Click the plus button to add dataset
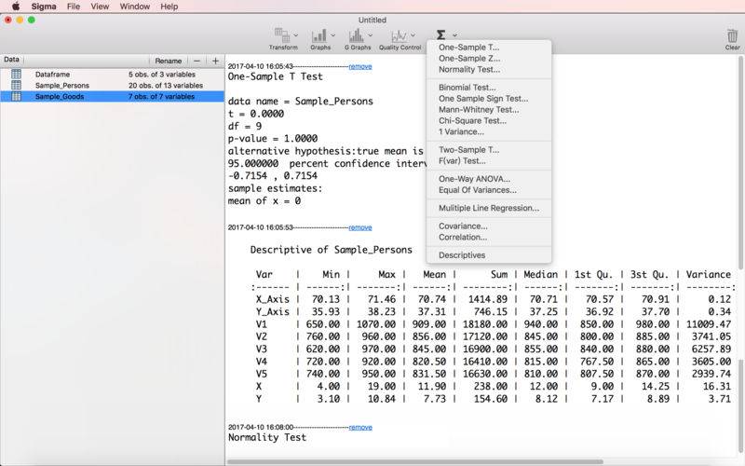The image size is (745, 466). (215, 61)
